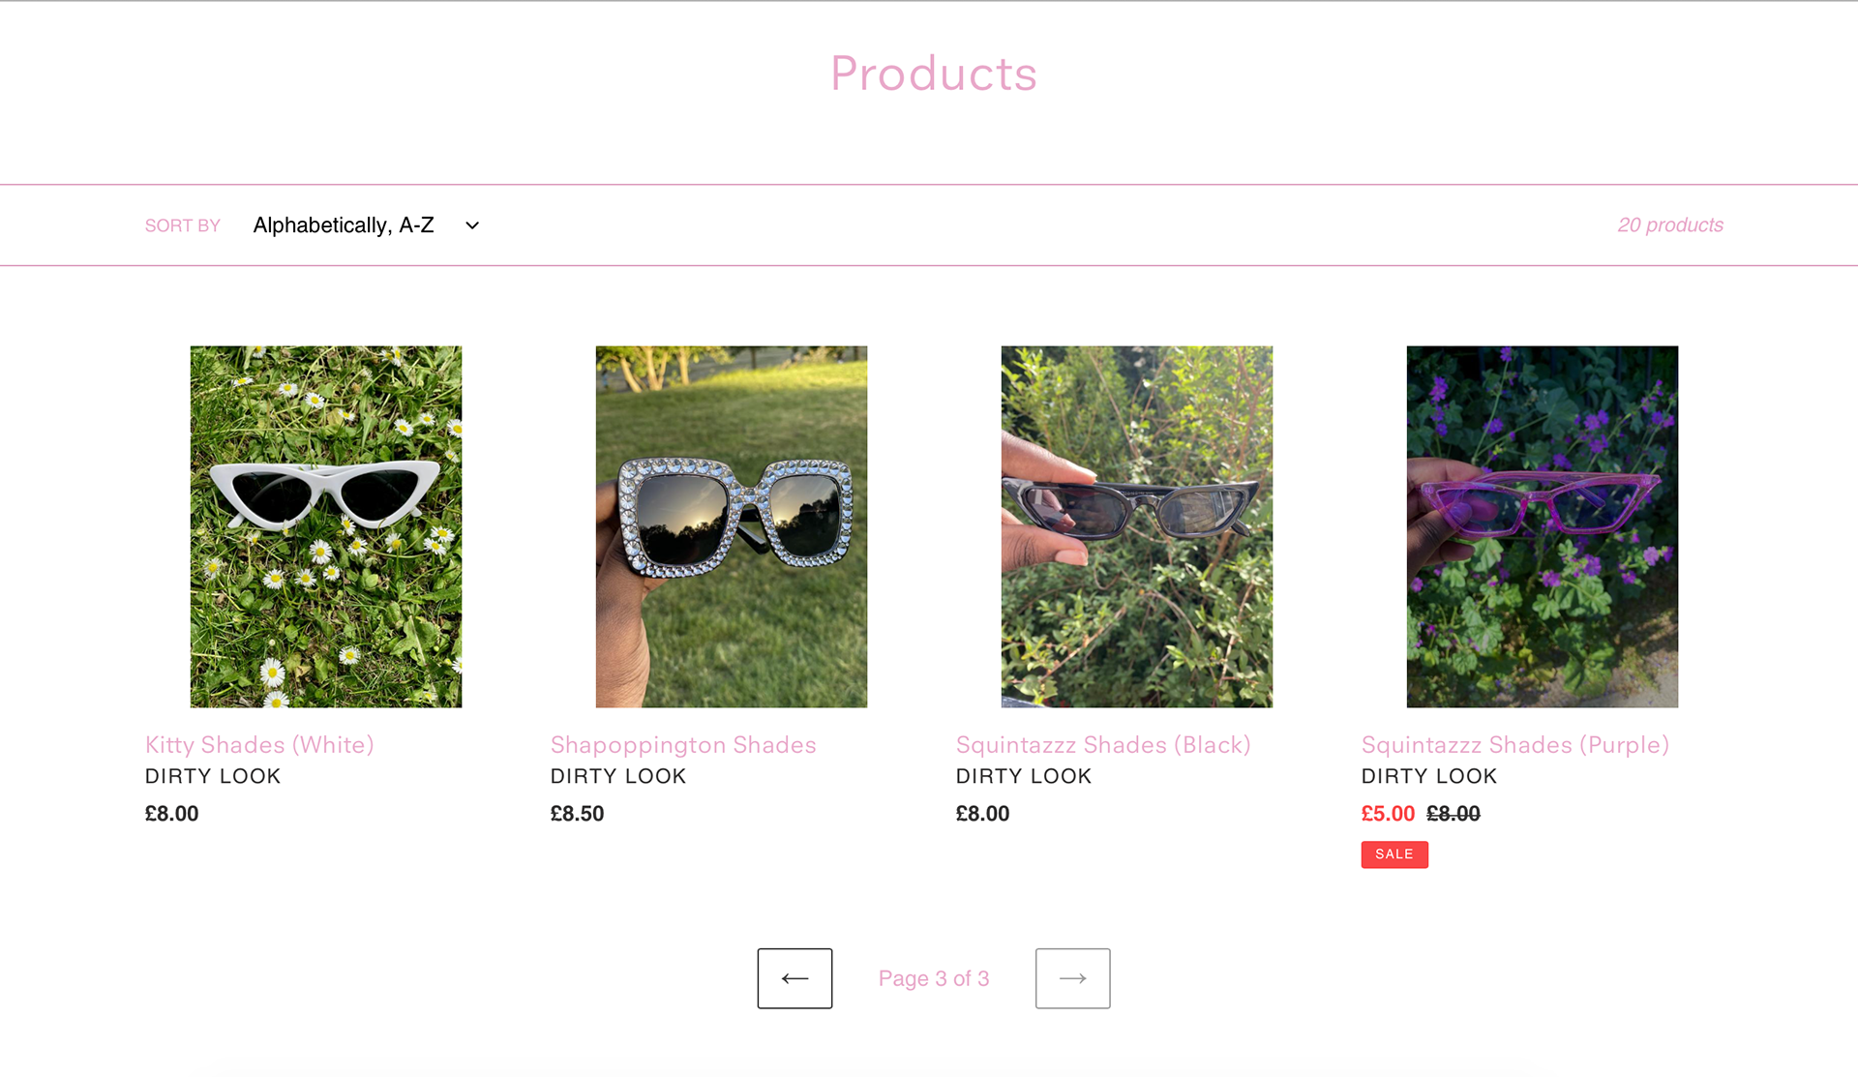
Task: Click the £8.50 price of Shapoppington Shades
Action: (x=577, y=814)
